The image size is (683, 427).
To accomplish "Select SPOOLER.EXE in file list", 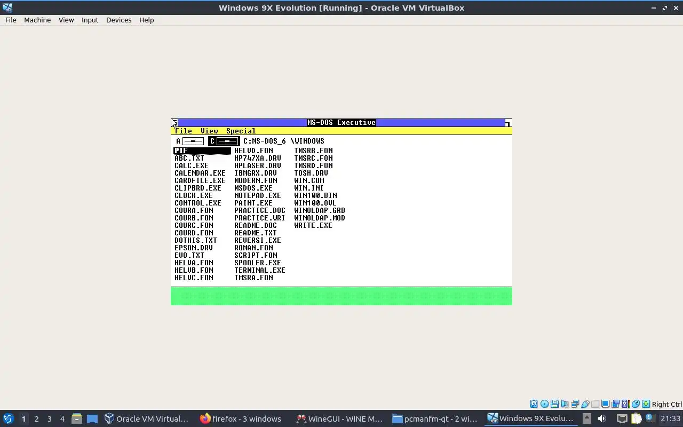I will tap(258, 263).
